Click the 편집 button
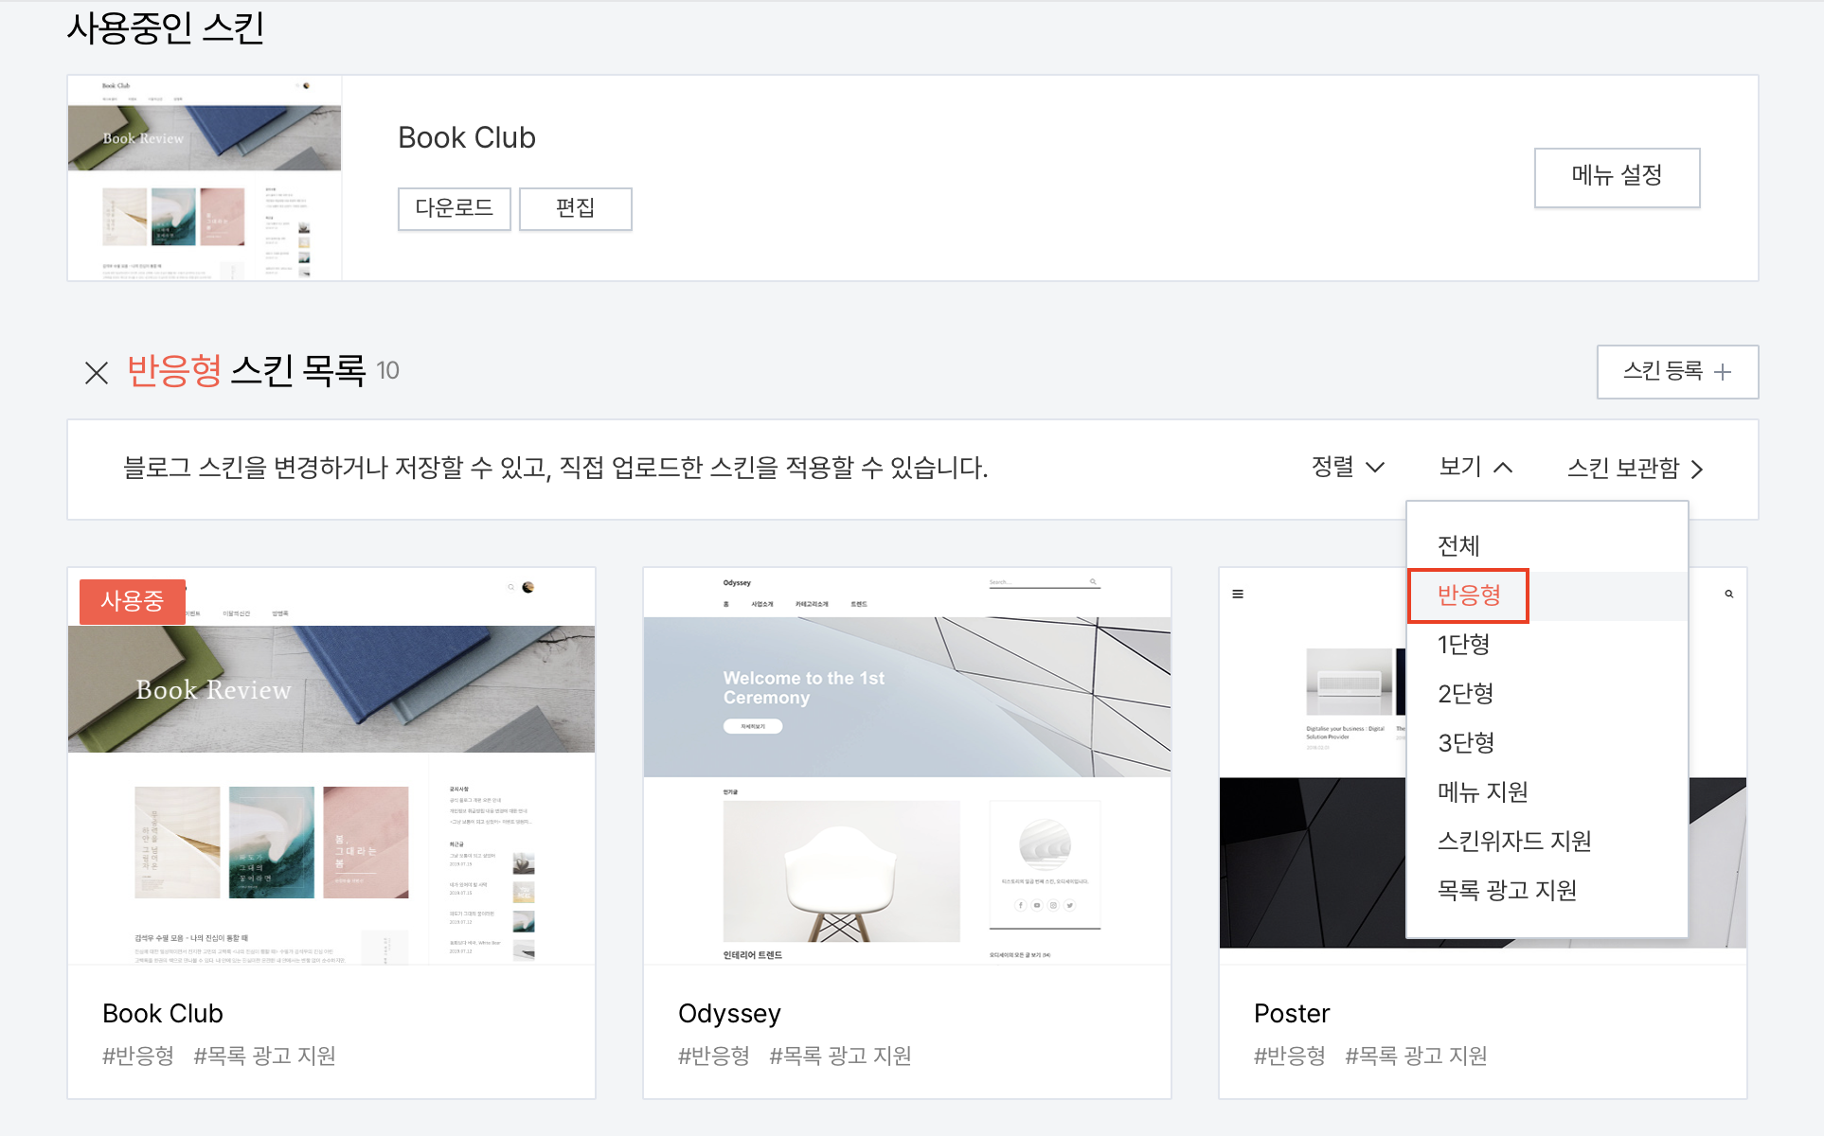 [x=575, y=208]
